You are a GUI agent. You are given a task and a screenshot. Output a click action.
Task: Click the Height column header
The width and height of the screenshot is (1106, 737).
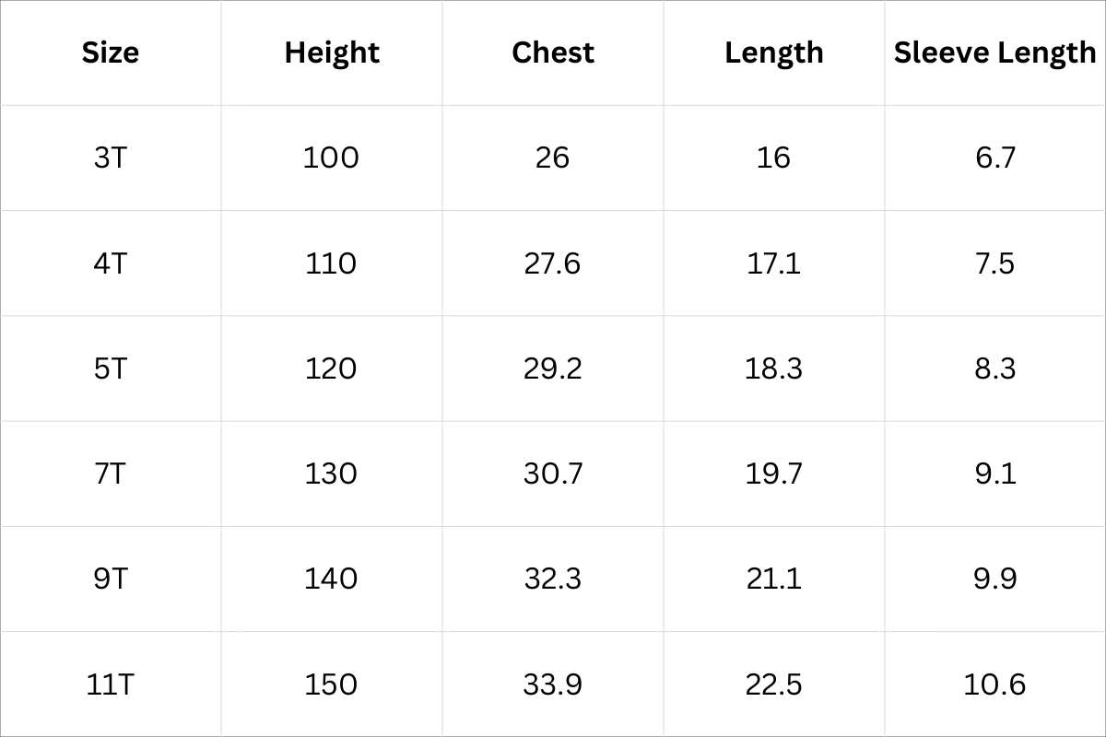point(332,53)
